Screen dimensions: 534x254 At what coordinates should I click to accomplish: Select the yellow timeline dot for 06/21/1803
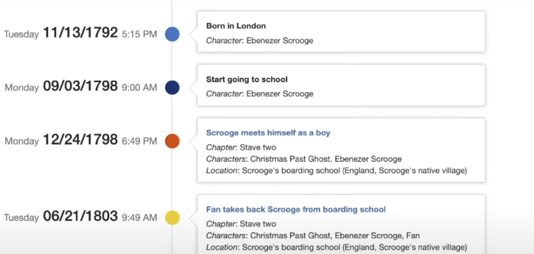(172, 217)
